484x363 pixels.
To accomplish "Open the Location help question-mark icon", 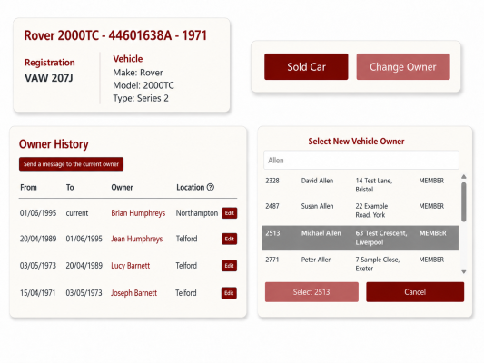I will 210,187.
